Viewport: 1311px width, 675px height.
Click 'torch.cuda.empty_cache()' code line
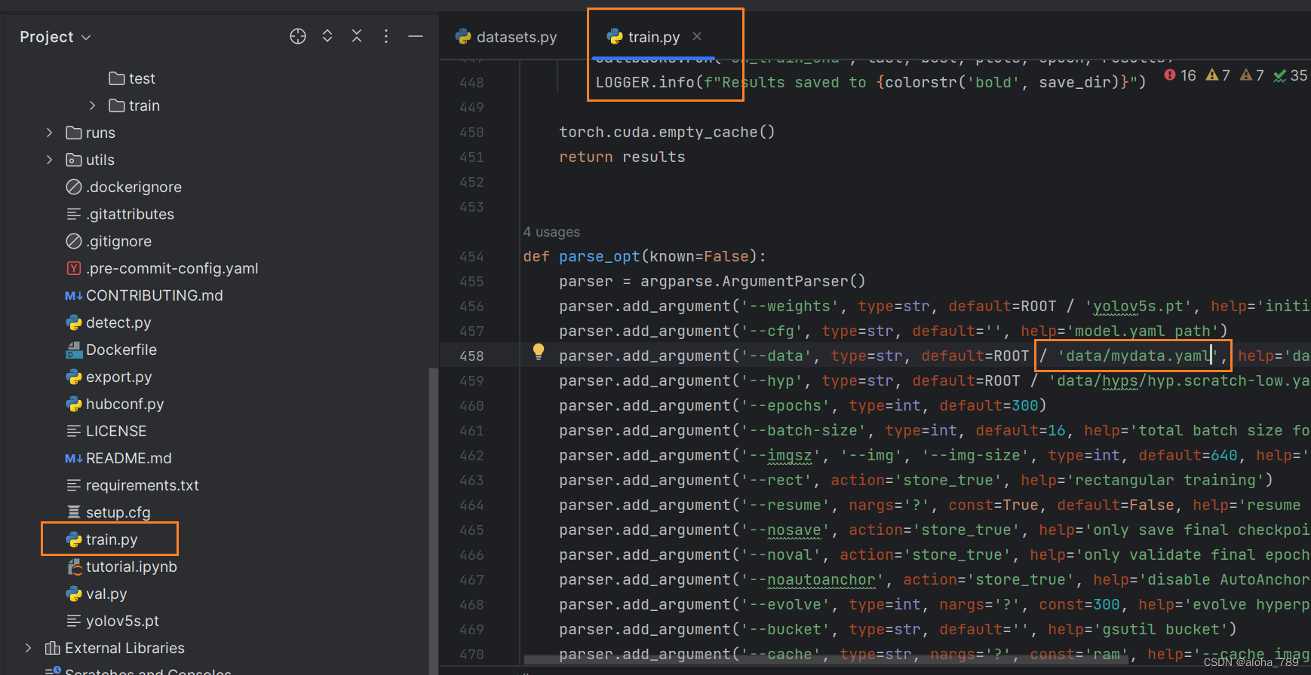[x=667, y=132]
